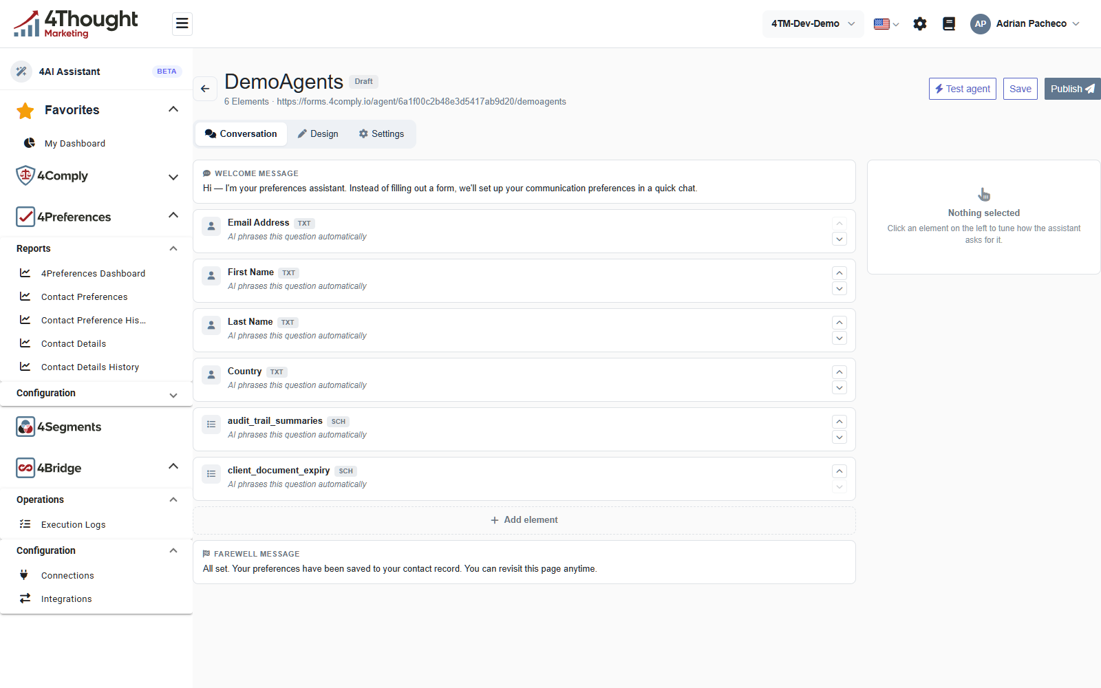1101x688 pixels.
Task: Move First Name element down
Action: point(840,289)
